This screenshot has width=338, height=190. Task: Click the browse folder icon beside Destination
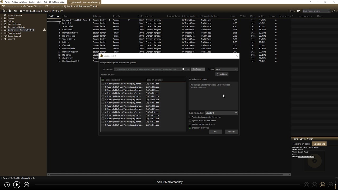tap(183, 69)
